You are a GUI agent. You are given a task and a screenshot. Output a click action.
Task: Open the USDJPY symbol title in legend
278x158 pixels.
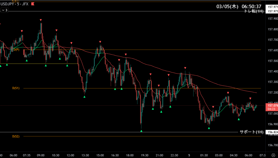pos(8,4)
